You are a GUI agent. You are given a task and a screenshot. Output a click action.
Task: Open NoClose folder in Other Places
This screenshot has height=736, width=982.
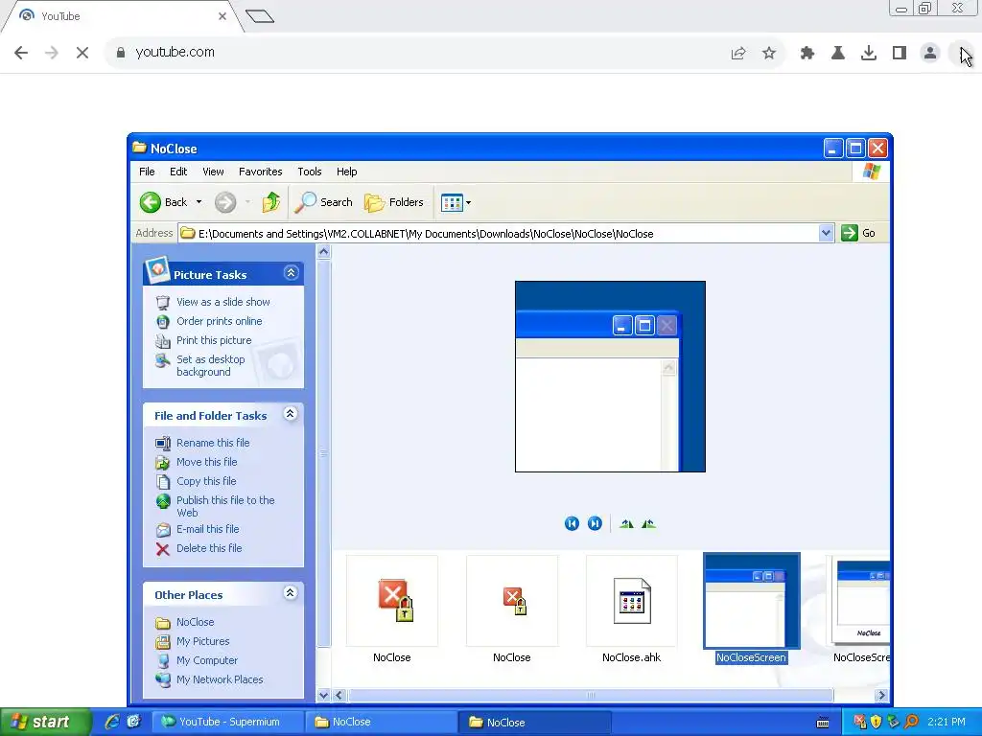[x=195, y=622]
